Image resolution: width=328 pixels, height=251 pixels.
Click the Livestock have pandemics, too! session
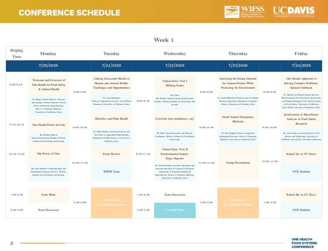[175, 119]
